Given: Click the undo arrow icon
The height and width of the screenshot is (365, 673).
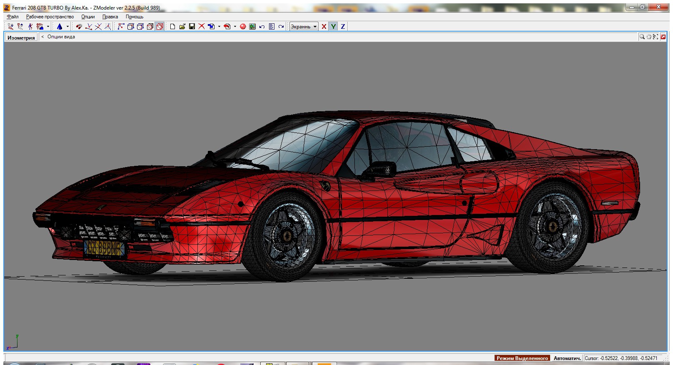Looking at the screenshot, I should (262, 27).
